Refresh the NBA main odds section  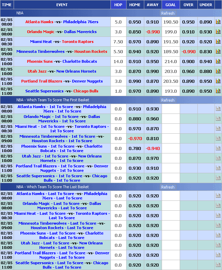[168, 13]
